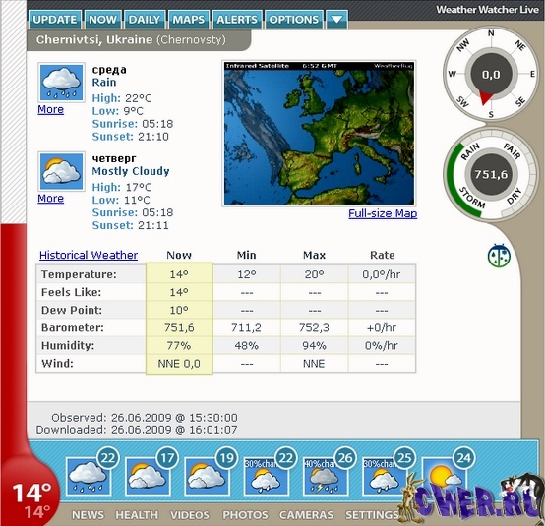Click the Barometer Min value 711,2
Image resolution: width=545 pixels, height=526 pixels.
pos(247,327)
